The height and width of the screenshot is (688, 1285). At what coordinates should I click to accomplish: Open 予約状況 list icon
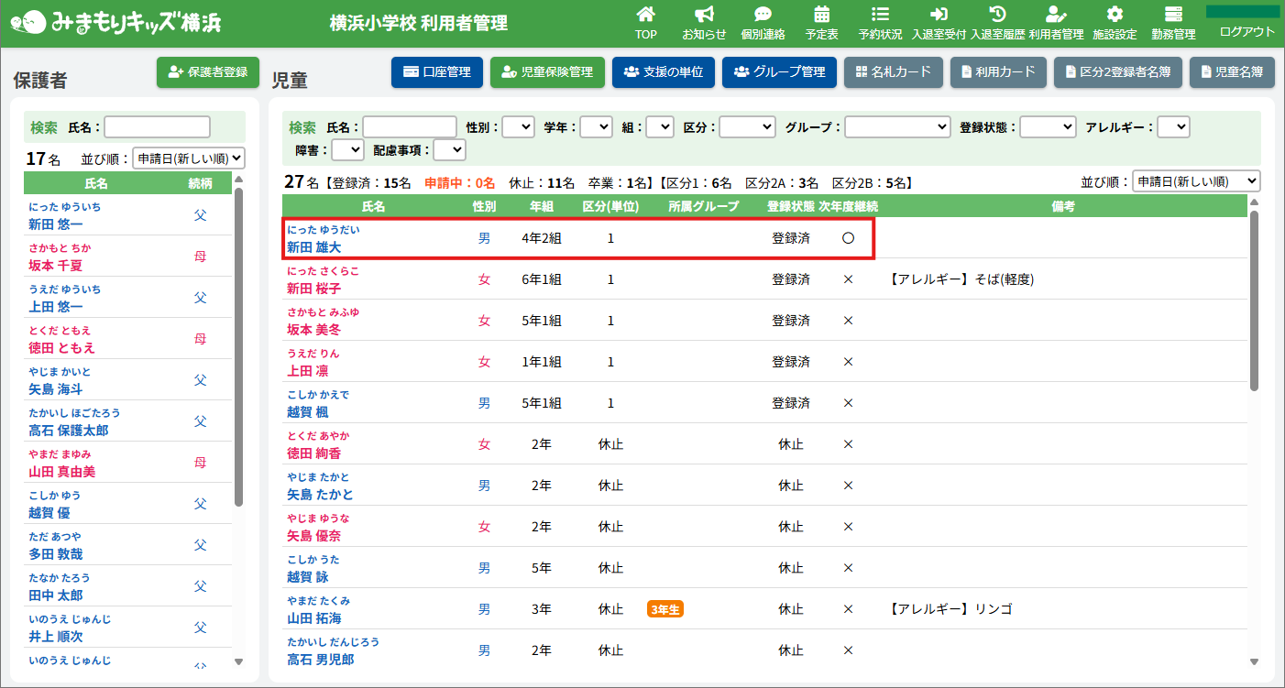point(880,15)
